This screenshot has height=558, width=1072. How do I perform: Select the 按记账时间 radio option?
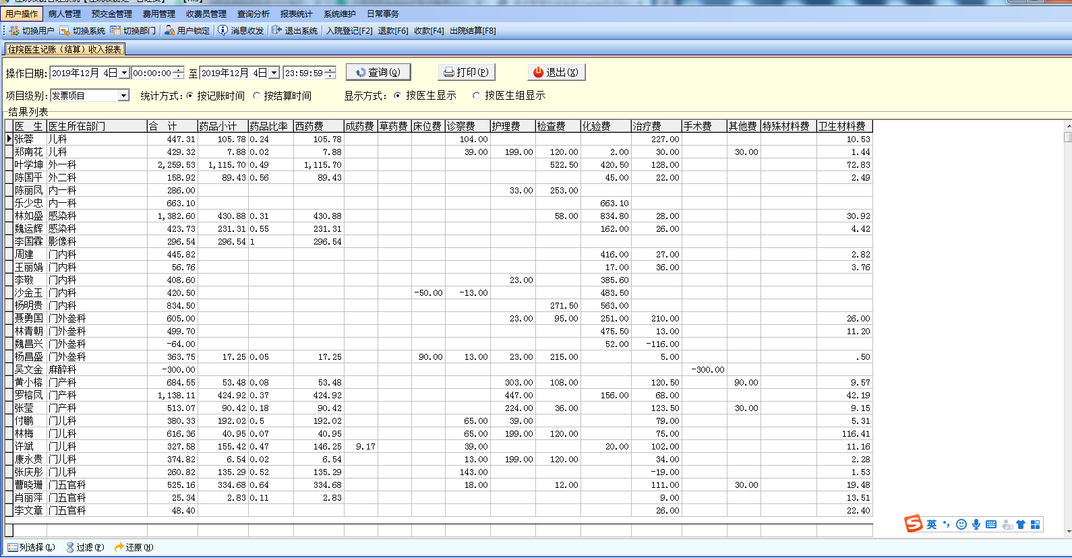tap(189, 96)
